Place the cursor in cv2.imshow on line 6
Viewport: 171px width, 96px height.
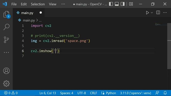click(x=41, y=51)
